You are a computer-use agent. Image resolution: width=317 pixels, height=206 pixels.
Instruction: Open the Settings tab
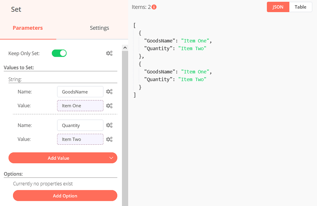coord(99,28)
